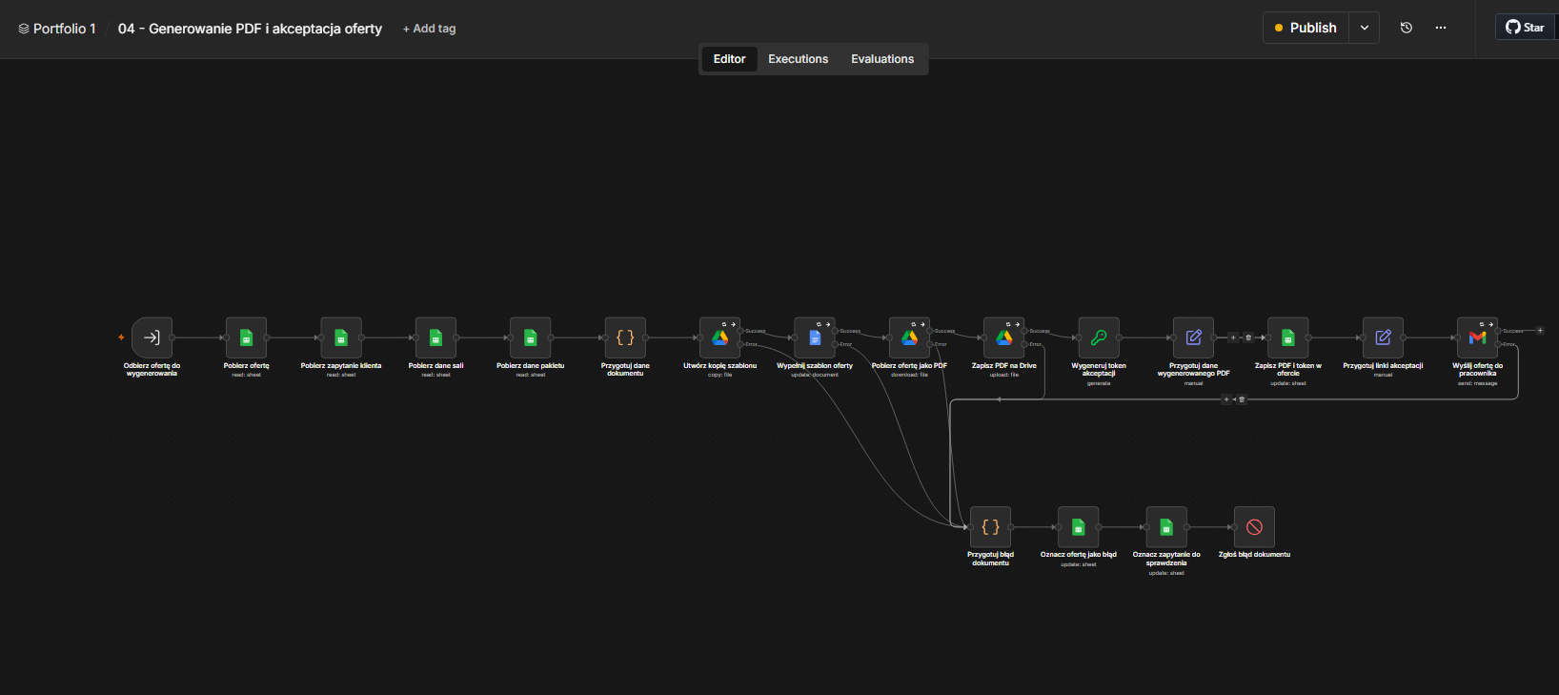Open the 'Pobierz zapytanie klienta' sheets node
1559x695 pixels.
(x=341, y=337)
